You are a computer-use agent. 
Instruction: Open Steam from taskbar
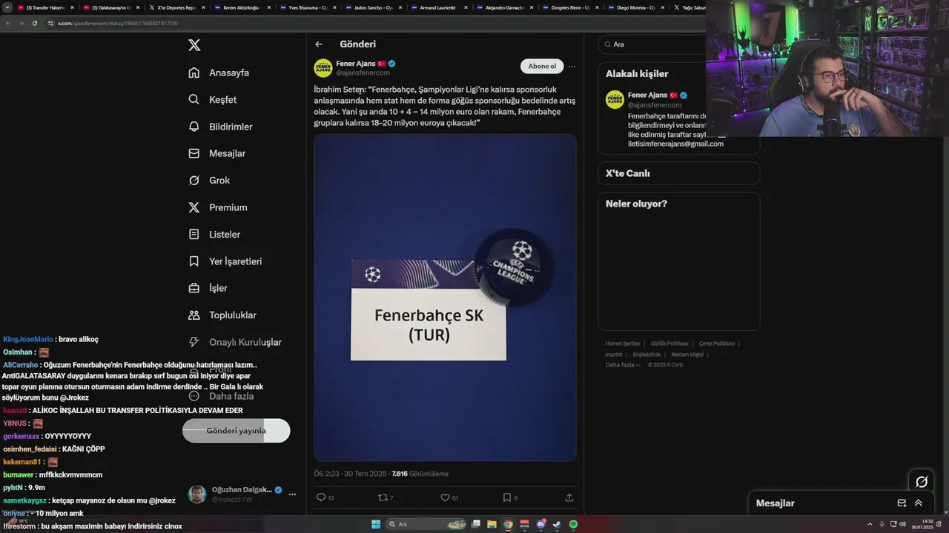[557, 524]
